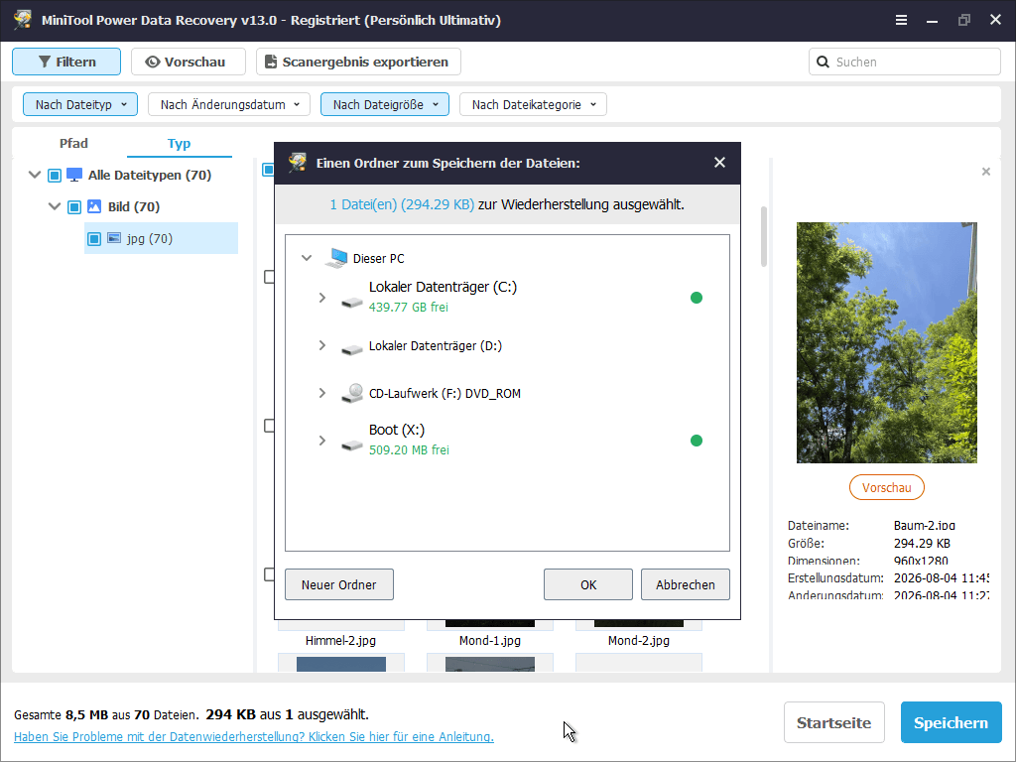This screenshot has height=762, width=1016.
Task: Expand the CD-Laufwerk (F:) DVD_ROM node
Action: (322, 393)
